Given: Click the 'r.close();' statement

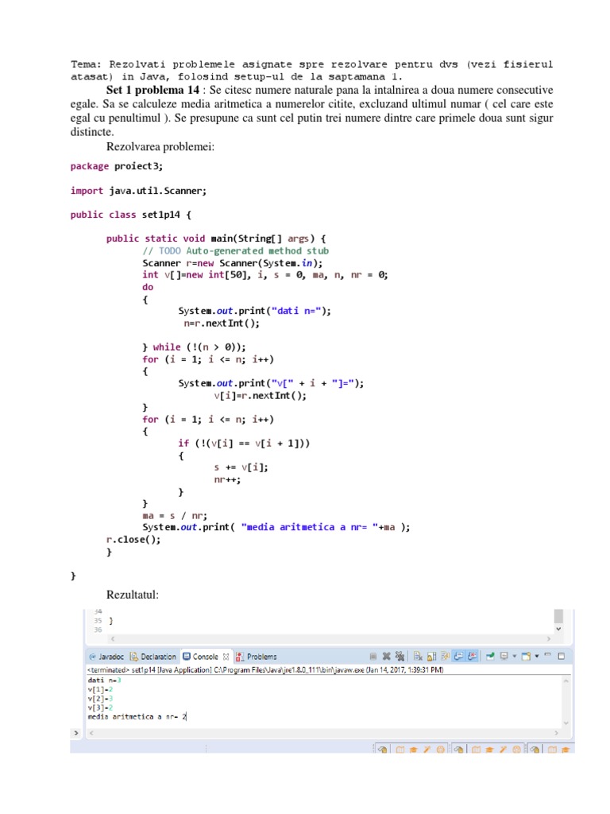Looking at the screenshot, I should click(x=133, y=540).
